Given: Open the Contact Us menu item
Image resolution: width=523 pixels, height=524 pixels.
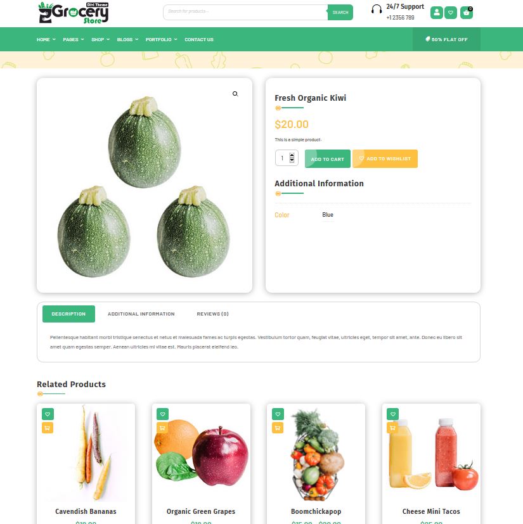Looking at the screenshot, I should click(x=199, y=39).
